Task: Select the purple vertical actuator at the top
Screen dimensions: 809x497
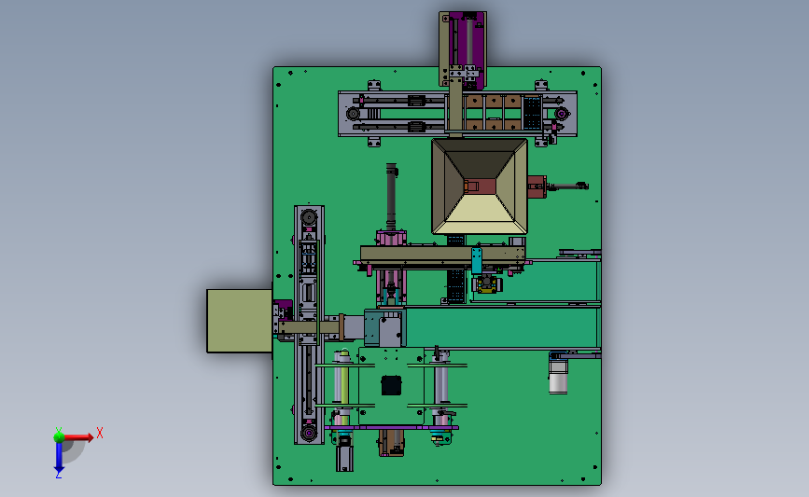Action: pyautogui.click(x=467, y=49)
